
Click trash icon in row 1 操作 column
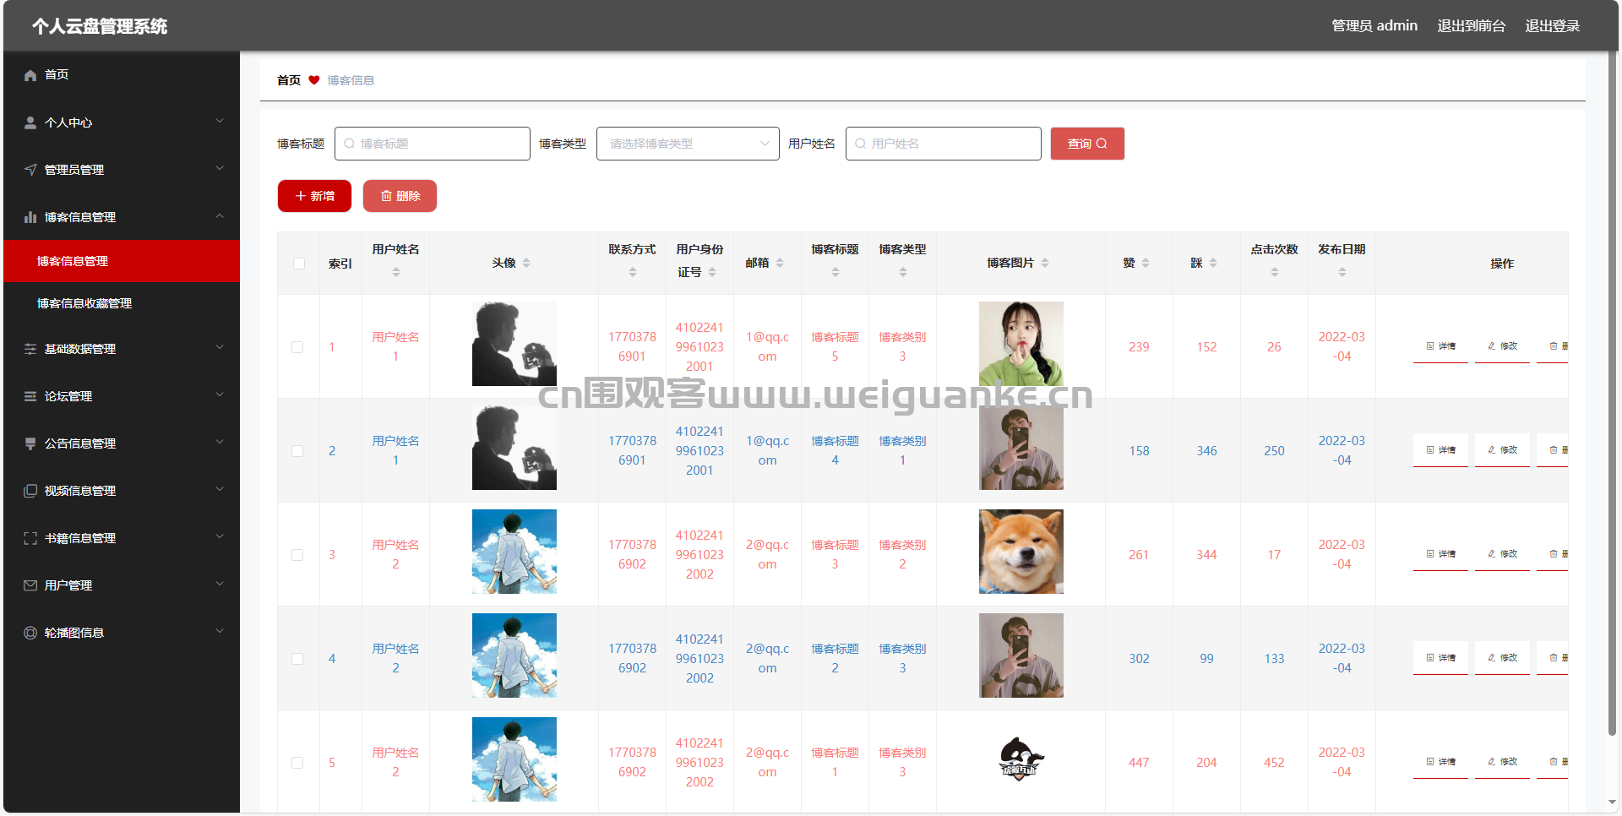click(1554, 346)
